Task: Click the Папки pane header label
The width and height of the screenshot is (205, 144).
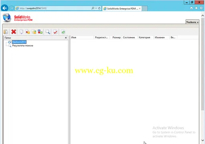Action: tap(8, 38)
